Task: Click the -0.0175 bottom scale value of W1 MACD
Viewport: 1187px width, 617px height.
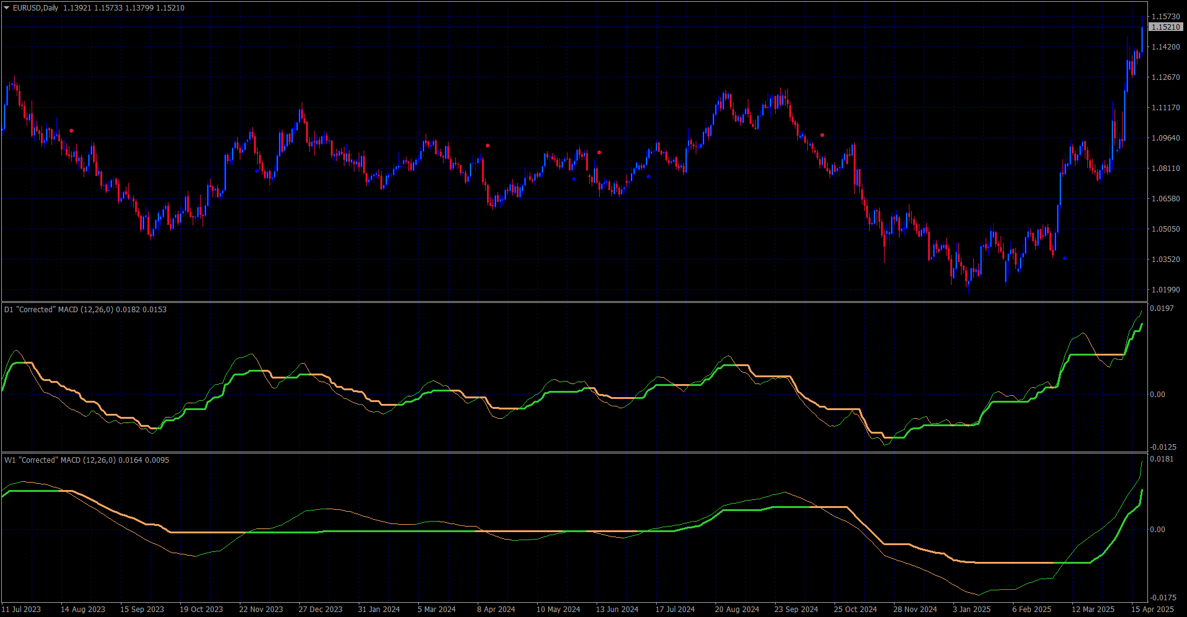Action: pyautogui.click(x=1163, y=598)
